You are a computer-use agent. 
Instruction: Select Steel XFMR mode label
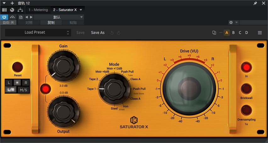pyautogui.click(x=114, y=108)
